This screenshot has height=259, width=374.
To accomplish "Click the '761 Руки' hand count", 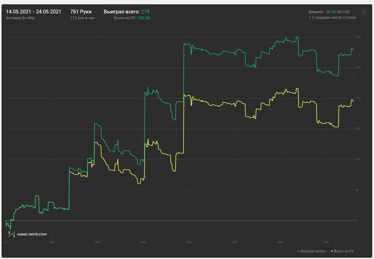I will click(x=81, y=12).
